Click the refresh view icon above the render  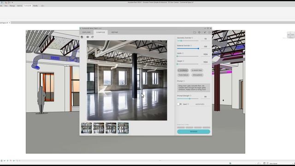(92, 37)
